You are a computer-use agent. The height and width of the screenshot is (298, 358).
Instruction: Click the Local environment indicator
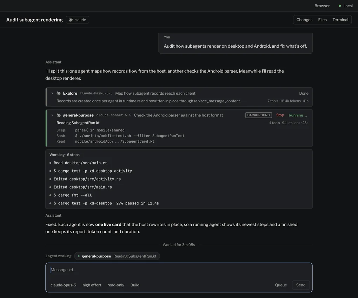pyautogui.click(x=345, y=6)
